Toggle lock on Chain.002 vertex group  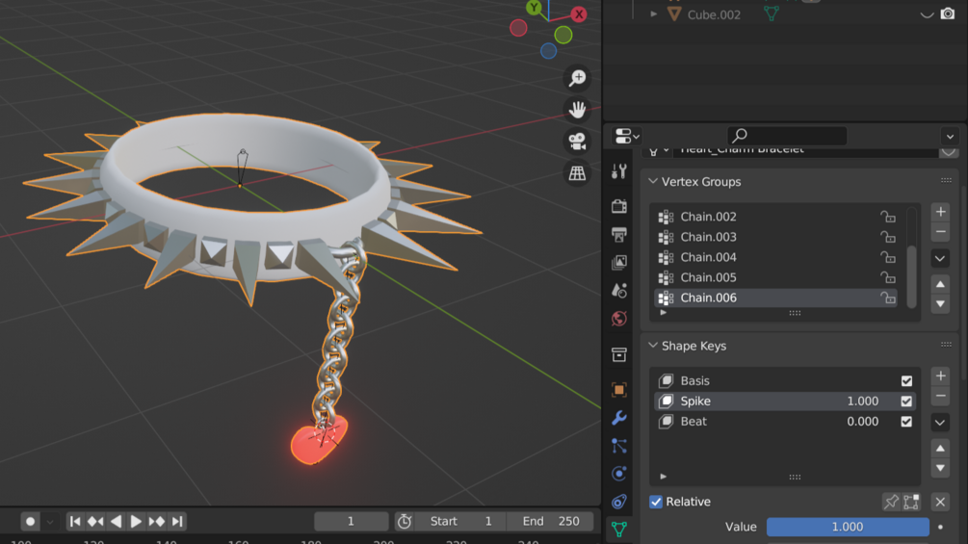point(888,217)
